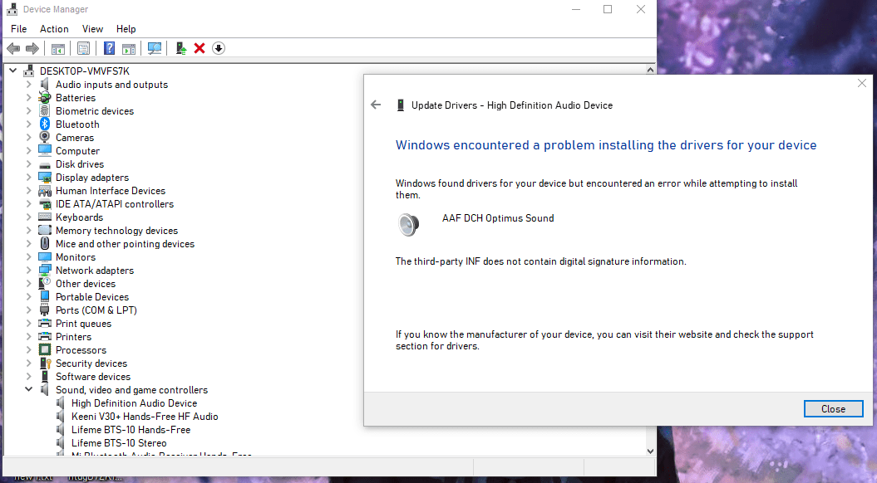The height and width of the screenshot is (483, 877).
Task: Expand the Print queues chevron
Action: 28,324
